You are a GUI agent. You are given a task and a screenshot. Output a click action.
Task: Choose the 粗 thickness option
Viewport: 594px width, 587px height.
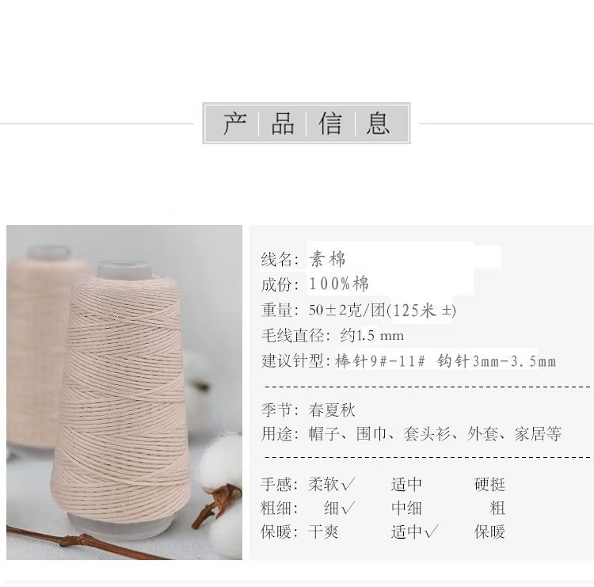click(x=497, y=508)
